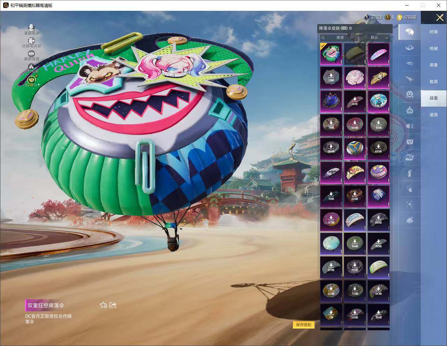The width and height of the screenshot is (447, 346).
Task: Expand the 默认 sort dropdown
Action: [x=380, y=37]
